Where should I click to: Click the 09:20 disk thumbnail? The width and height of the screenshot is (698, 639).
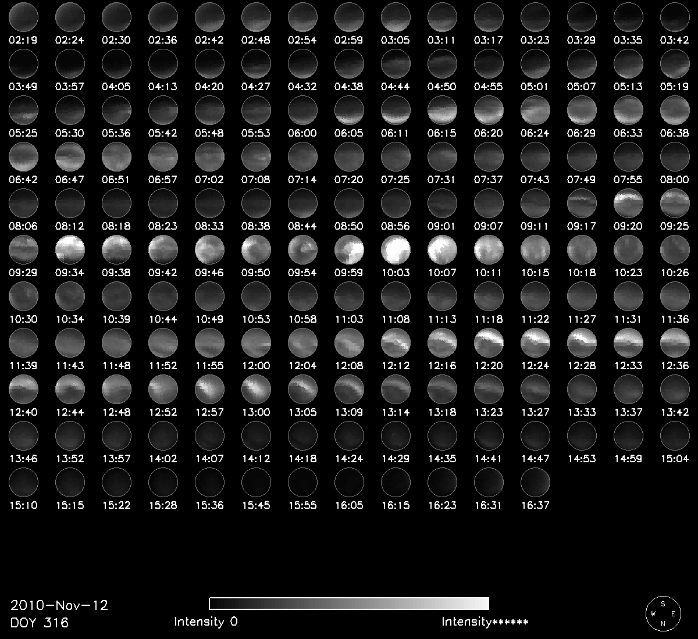pyautogui.click(x=628, y=203)
